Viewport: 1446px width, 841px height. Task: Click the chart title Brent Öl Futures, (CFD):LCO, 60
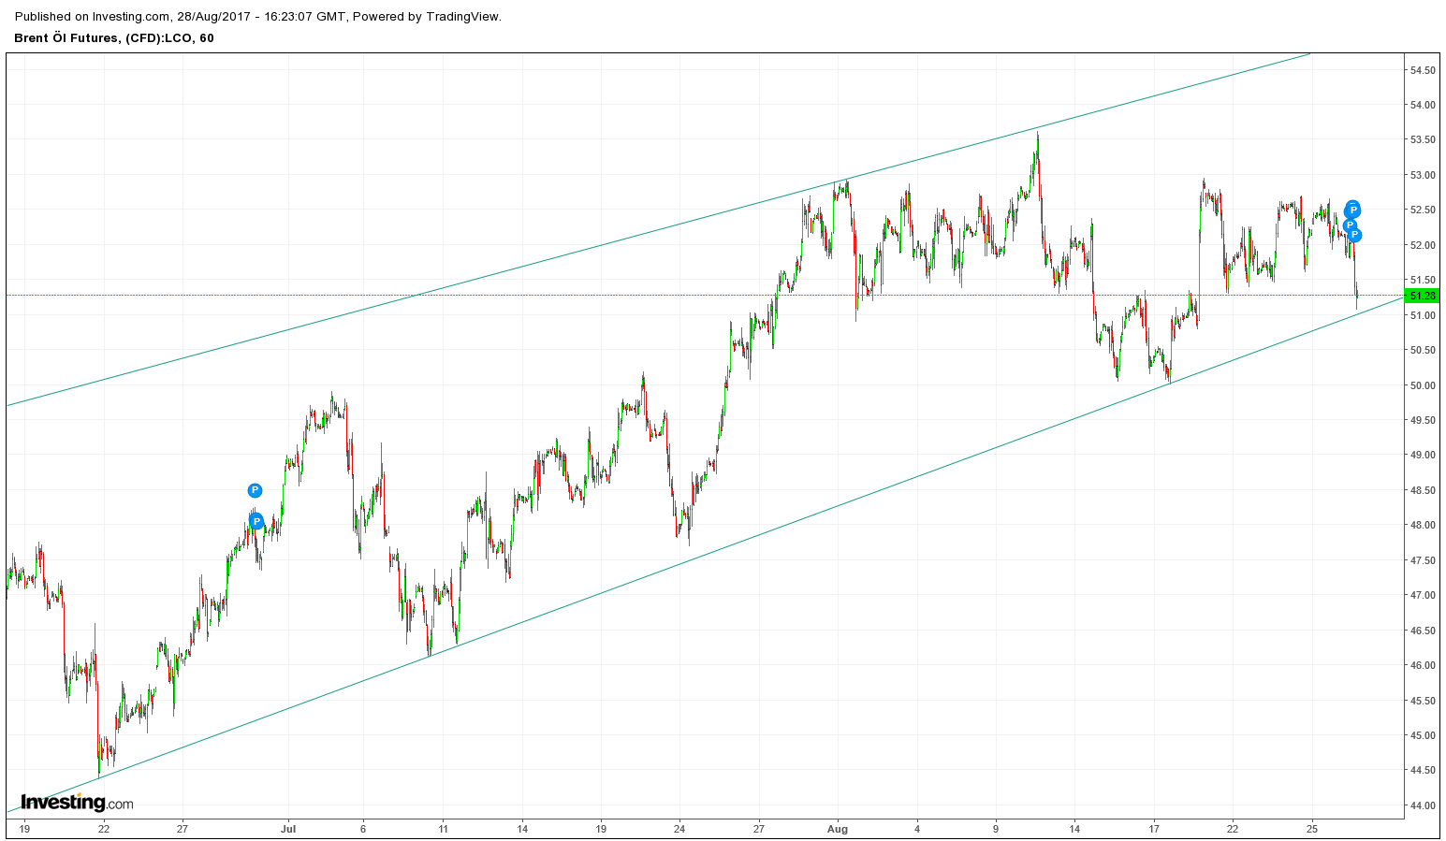112,38
